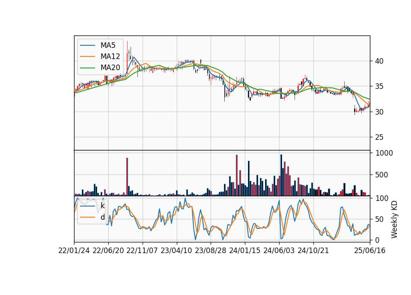
Task: Click the price axis value 40
Action: 379,61
